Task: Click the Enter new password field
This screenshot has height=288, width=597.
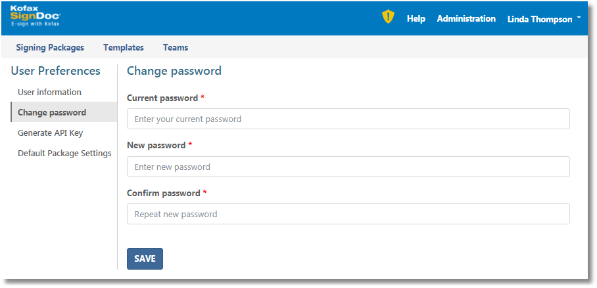Action: [x=348, y=167]
